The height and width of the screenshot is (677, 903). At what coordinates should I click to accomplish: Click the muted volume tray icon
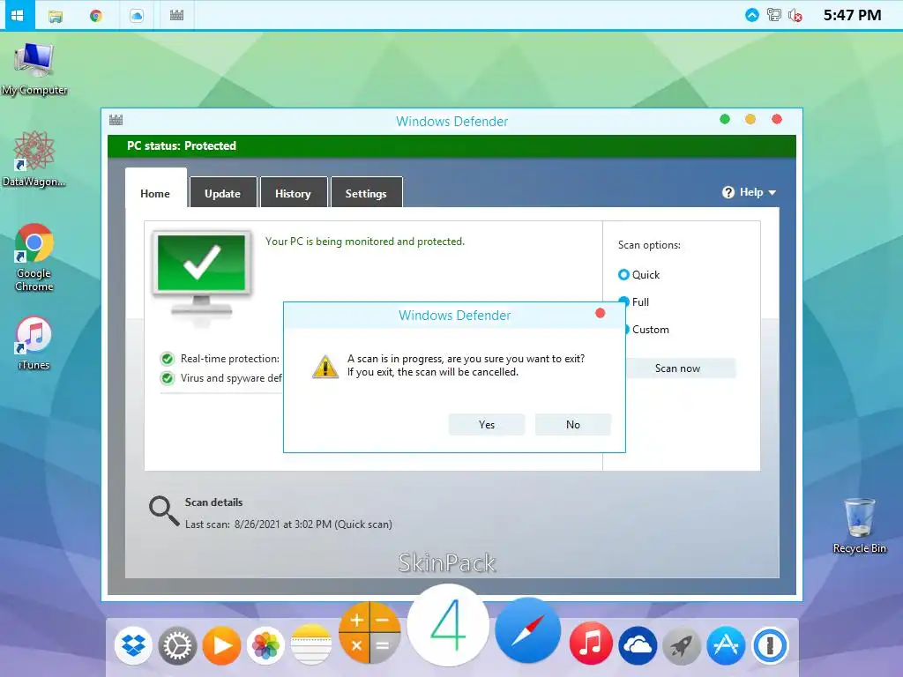click(795, 16)
